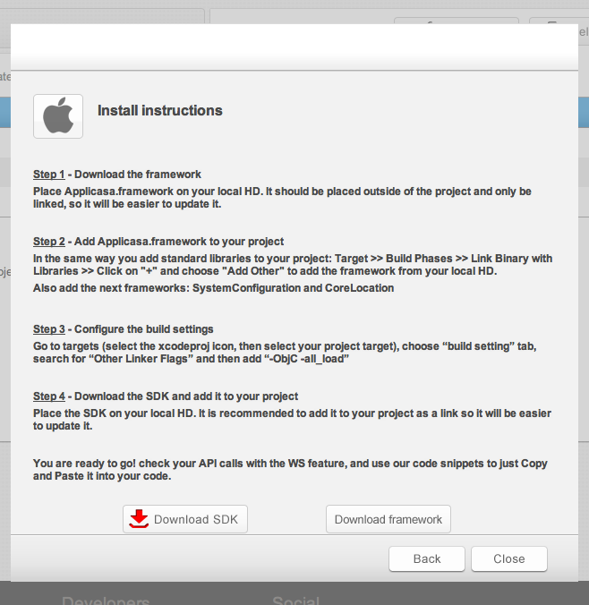Click the underlined Step 1 label
This screenshot has height=605, width=589.
pos(49,175)
